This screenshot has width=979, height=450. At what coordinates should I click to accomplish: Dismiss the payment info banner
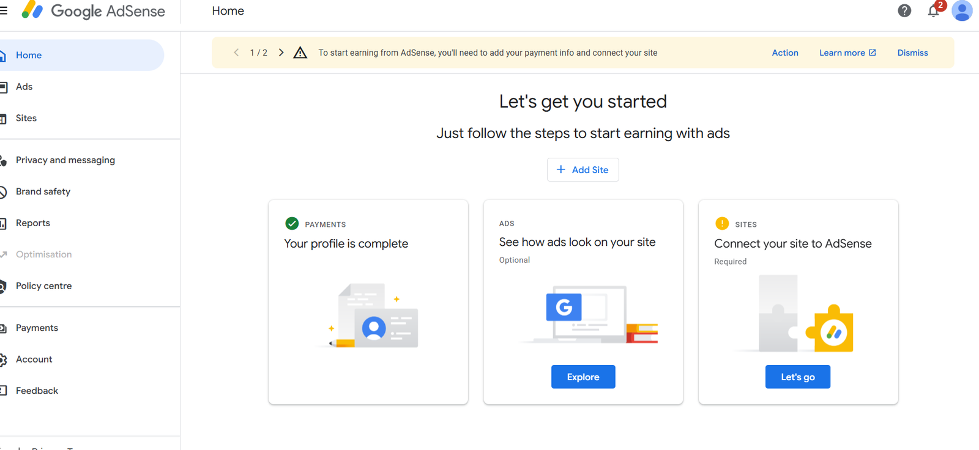(x=912, y=53)
